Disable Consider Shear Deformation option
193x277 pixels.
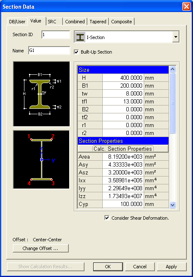(107, 218)
